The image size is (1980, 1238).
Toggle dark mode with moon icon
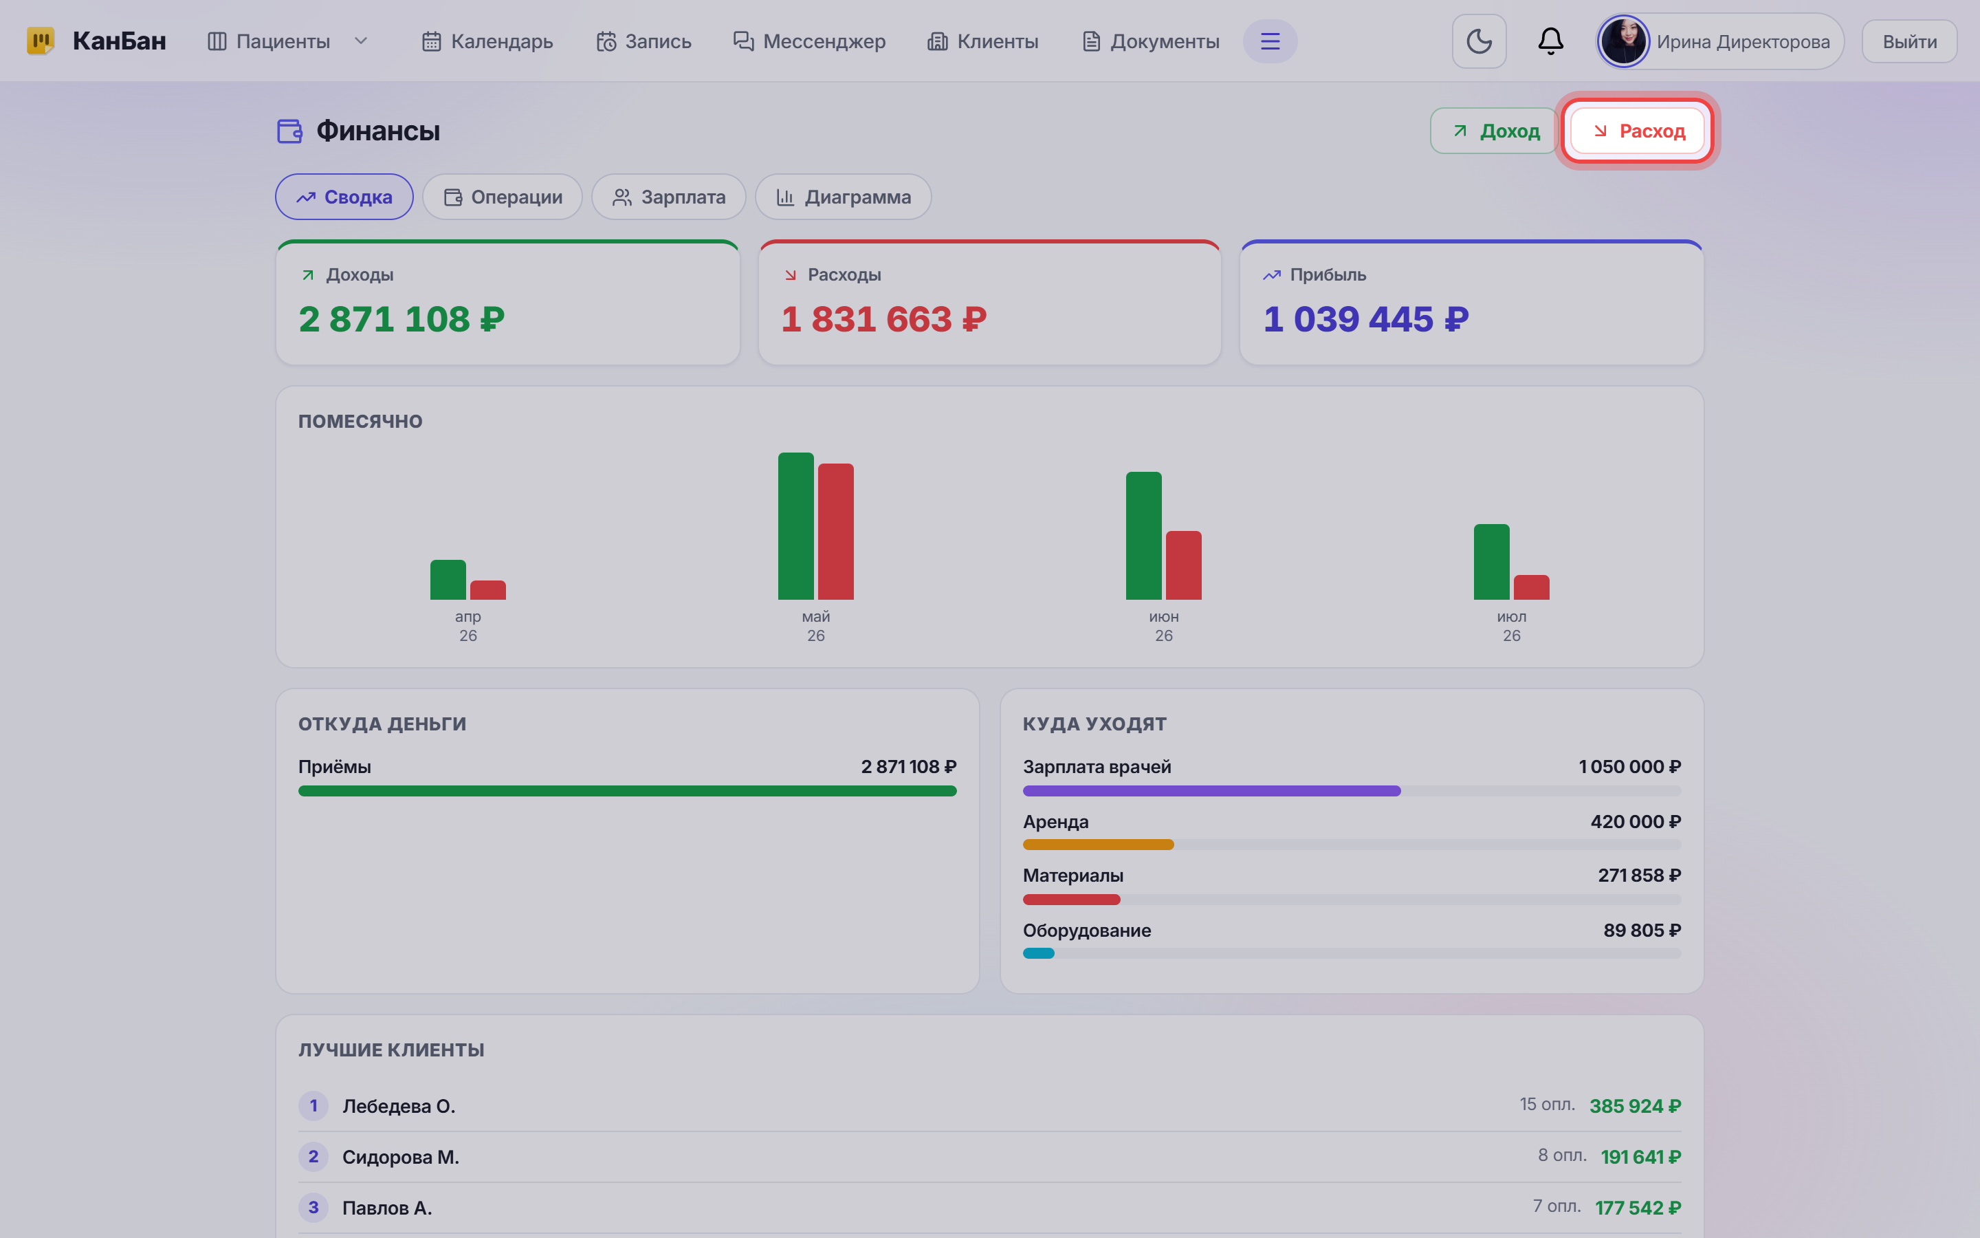coord(1478,41)
